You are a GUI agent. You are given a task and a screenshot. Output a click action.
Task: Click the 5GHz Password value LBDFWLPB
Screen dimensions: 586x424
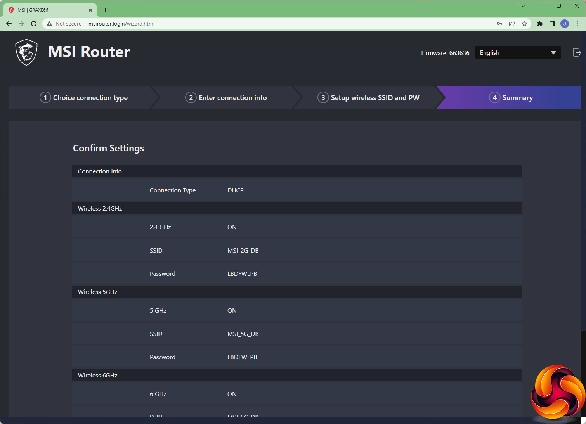242,357
